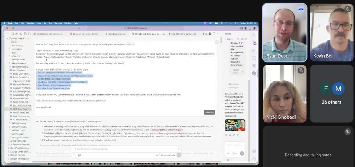Open the accounts icon above the settings gear
Screen dimensions: 355x167
(254, 151)
